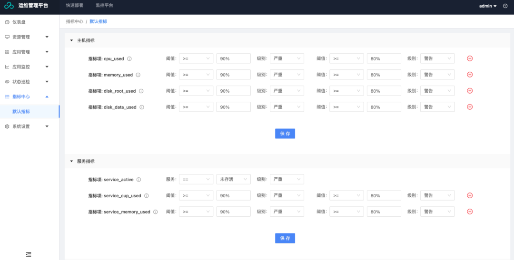Click the 运维管理平台 title in the header
This screenshot has width=514, height=260.
[33, 6]
